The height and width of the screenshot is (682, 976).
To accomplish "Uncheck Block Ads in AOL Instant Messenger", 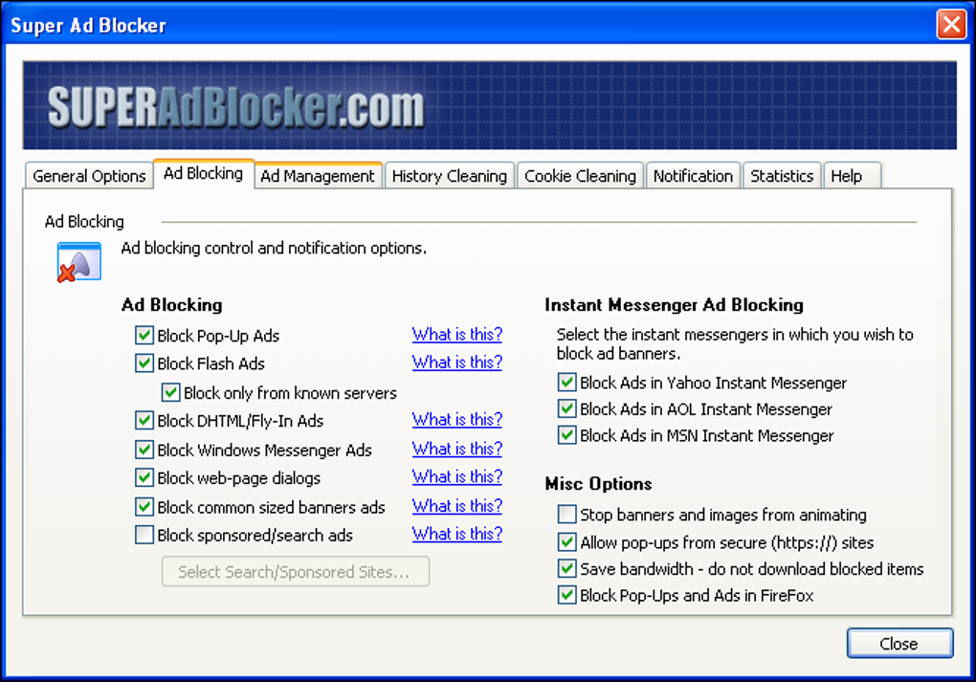I will click(x=566, y=408).
